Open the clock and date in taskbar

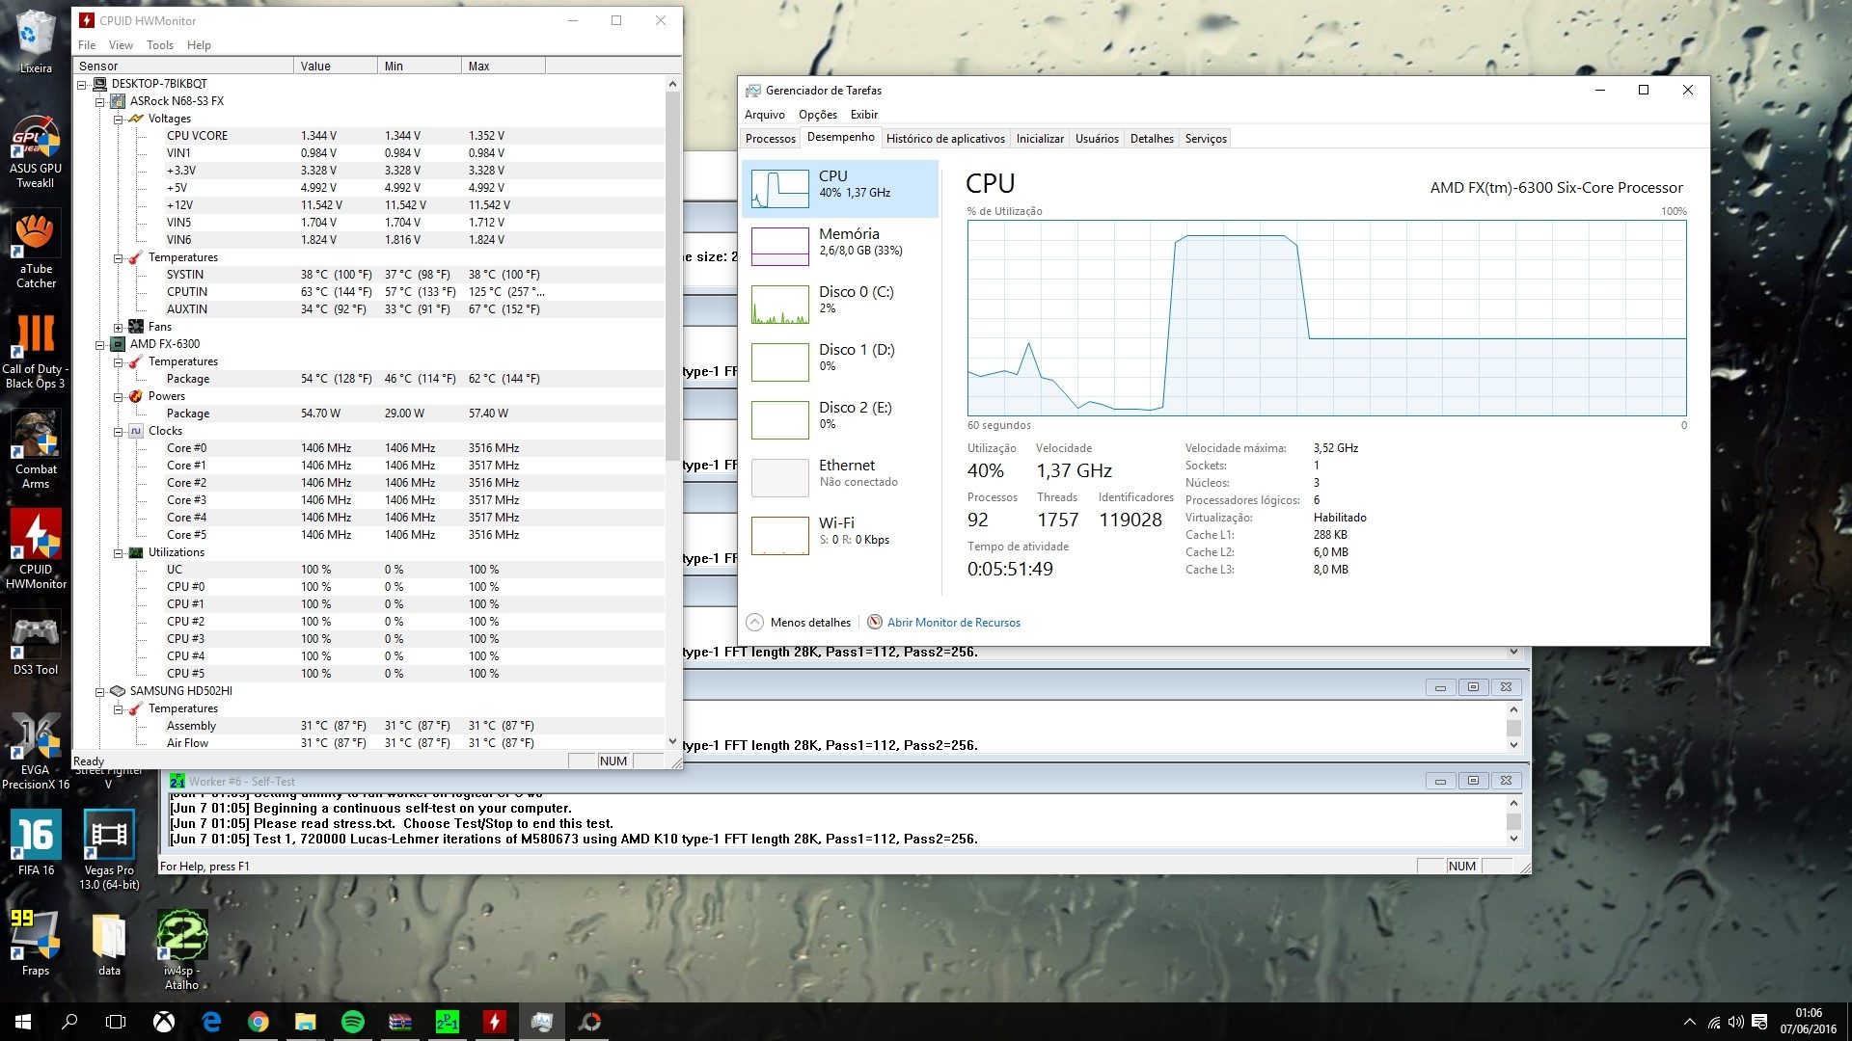[x=1809, y=1022]
